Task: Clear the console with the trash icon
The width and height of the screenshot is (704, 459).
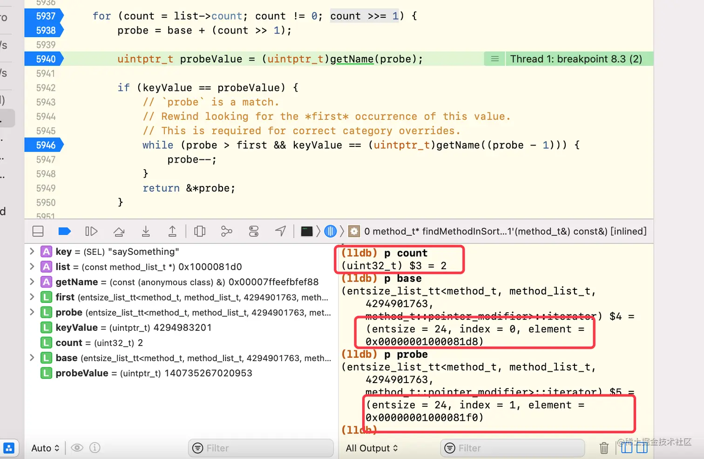Action: click(x=604, y=448)
